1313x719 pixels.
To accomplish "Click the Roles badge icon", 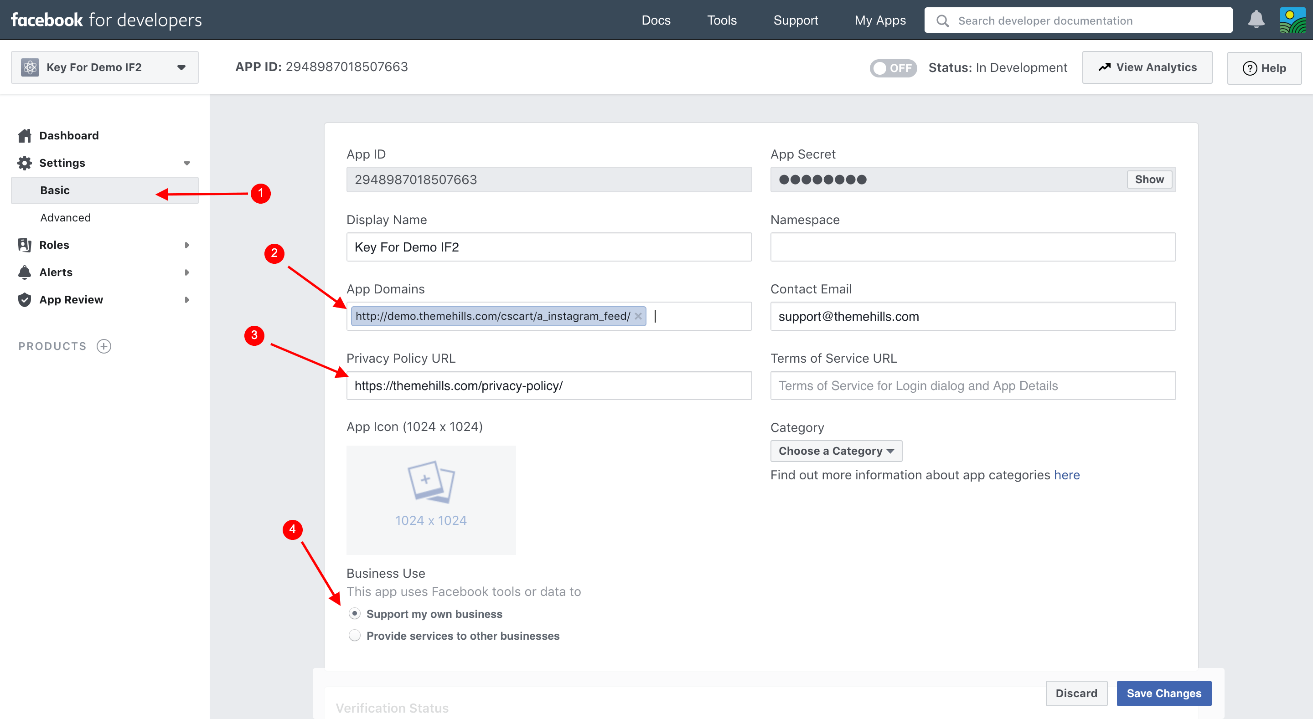I will (25, 245).
